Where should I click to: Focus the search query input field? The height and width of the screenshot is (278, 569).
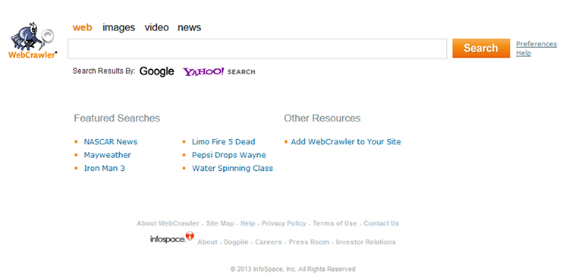257,49
